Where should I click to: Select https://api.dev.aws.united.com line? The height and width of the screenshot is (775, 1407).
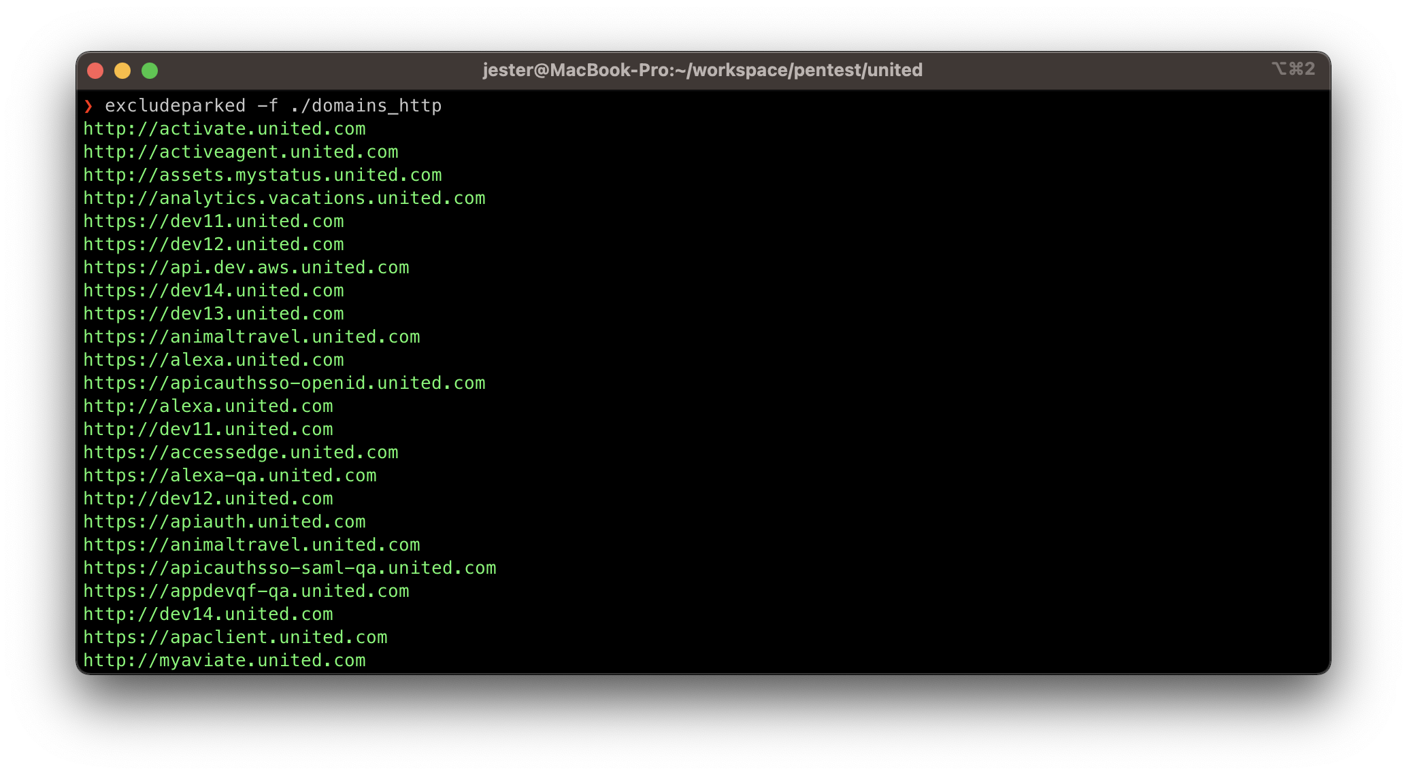point(246,268)
